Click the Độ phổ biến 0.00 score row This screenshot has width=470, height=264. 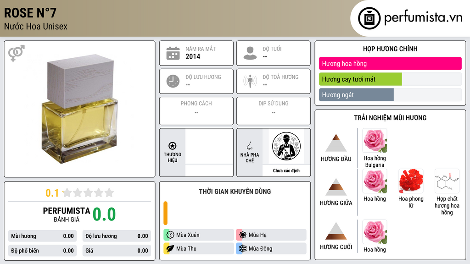pyautogui.click(x=42, y=251)
